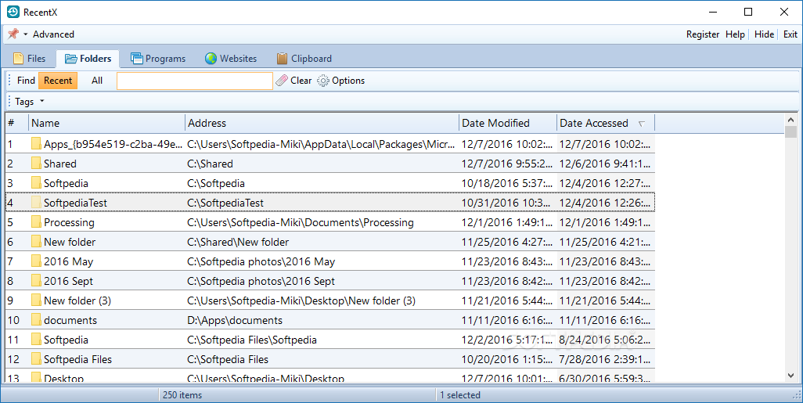The image size is (803, 403).
Task: Click the Register link
Action: click(x=703, y=34)
